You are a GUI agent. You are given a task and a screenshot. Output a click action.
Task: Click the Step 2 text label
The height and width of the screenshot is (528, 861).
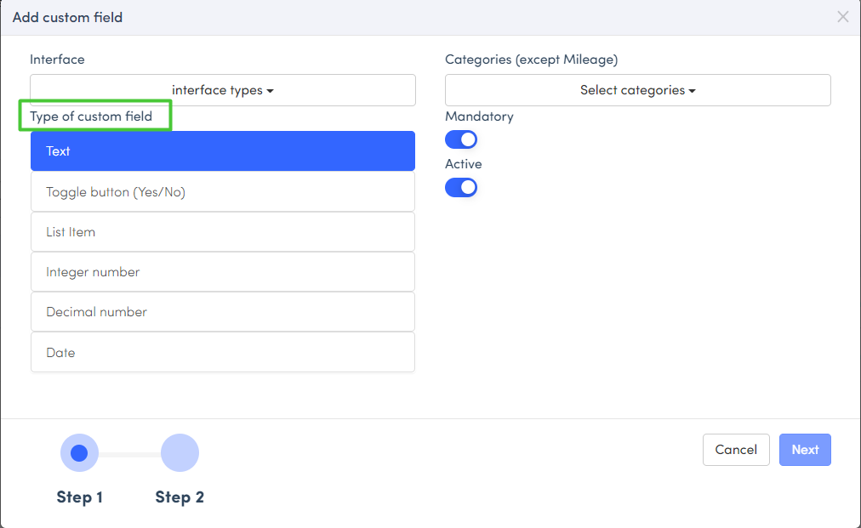click(180, 497)
